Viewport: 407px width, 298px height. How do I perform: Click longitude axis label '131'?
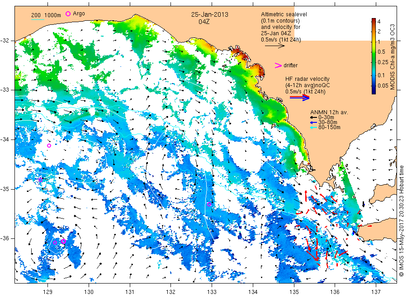tap(130, 292)
